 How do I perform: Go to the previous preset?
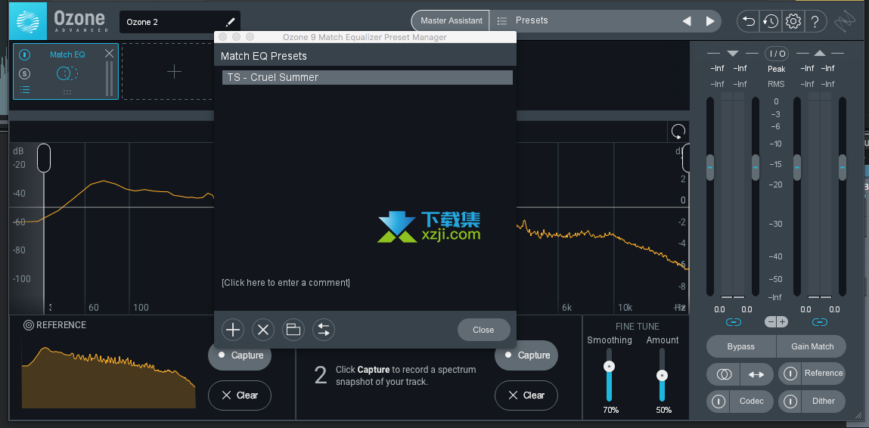[687, 21]
